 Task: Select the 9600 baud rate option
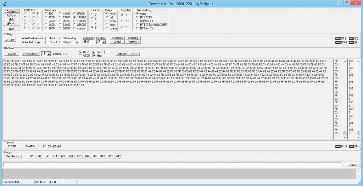tap(46, 28)
